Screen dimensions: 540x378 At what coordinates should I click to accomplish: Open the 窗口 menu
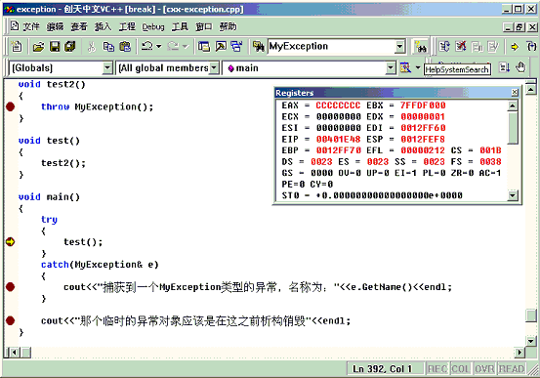204,26
